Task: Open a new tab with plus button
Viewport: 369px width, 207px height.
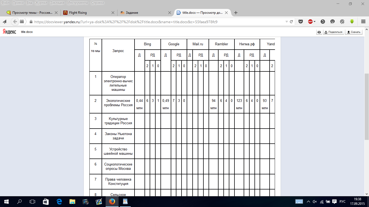Action: click(x=236, y=13)
